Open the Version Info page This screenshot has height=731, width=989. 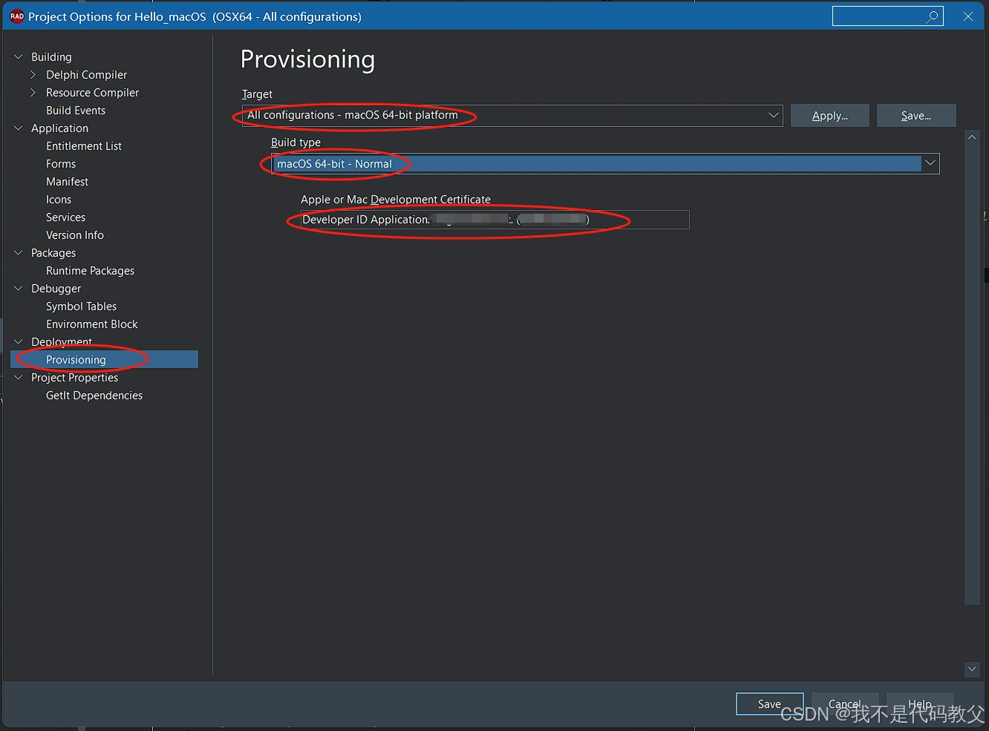[x=75, y=235]
